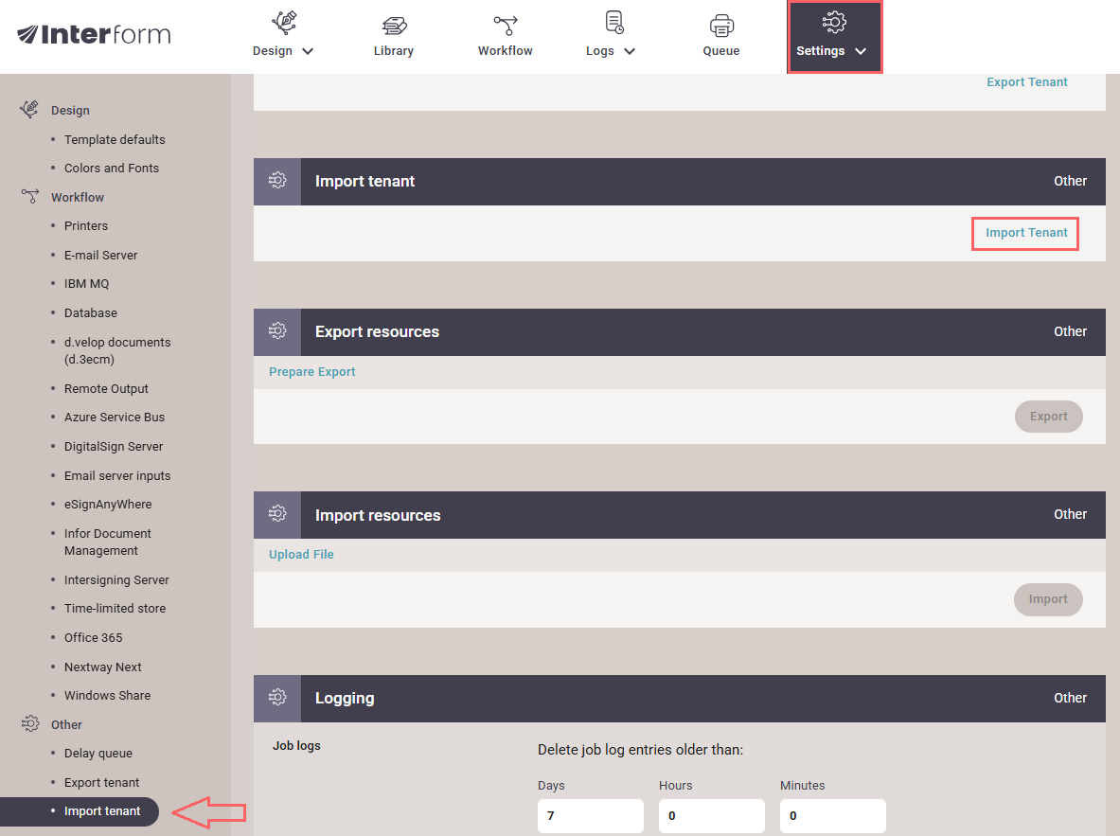Click the Interform logo
Screen dimensions: 1120x836
point(94,35)
